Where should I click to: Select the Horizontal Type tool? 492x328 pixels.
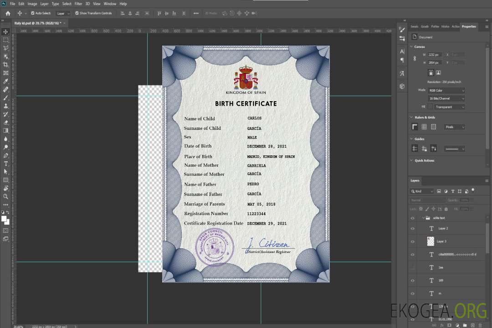[x=5, y=164]
